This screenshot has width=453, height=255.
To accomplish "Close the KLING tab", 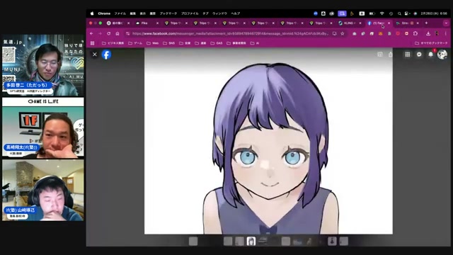I will click(x=360, y=23).
